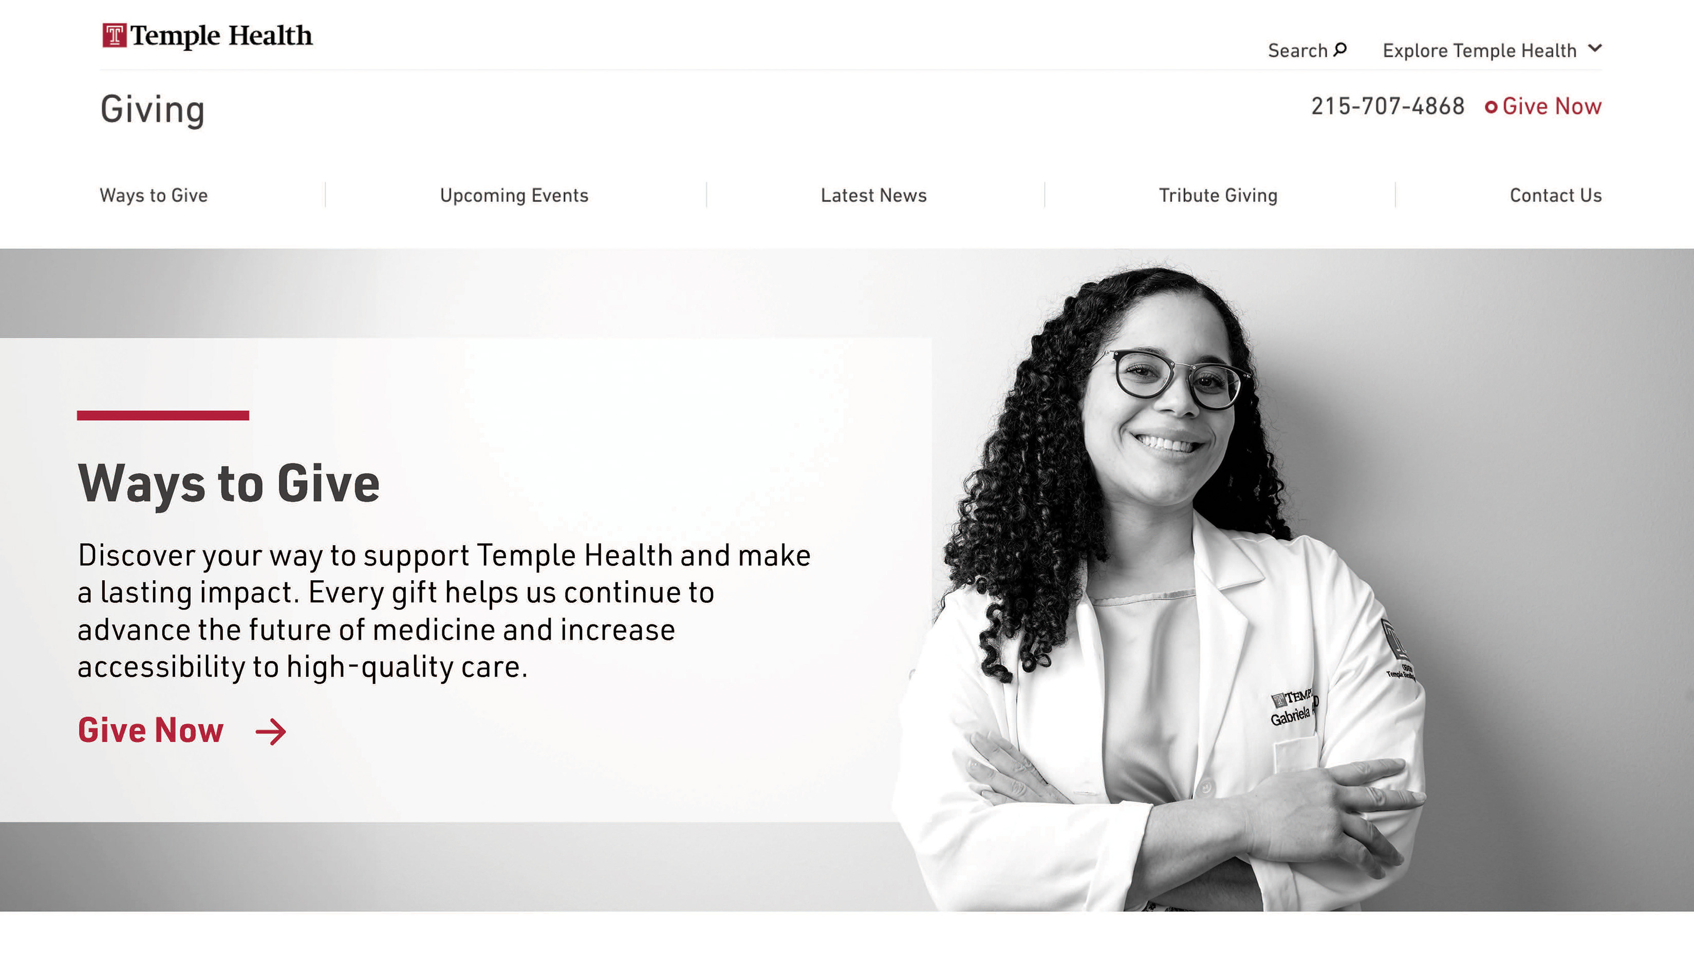
Task: Click the Temple Health logo
Action: point(207,35)
